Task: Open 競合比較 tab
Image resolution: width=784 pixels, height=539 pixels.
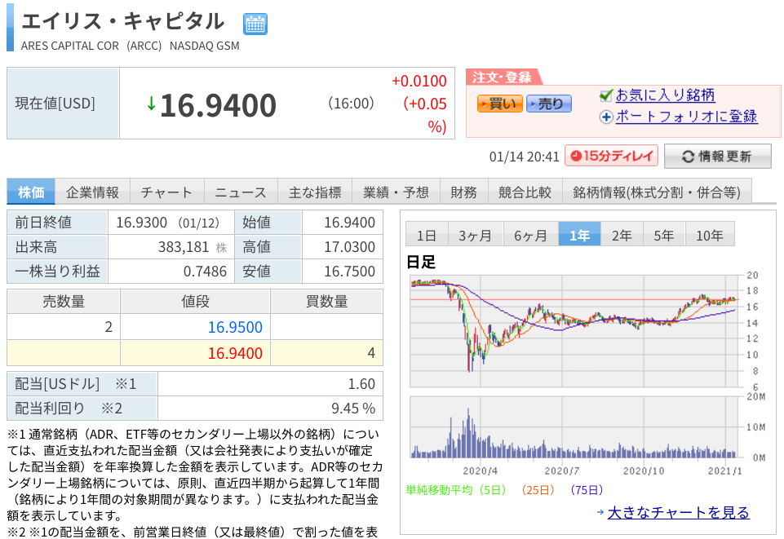Action: [x=525, y=192]
